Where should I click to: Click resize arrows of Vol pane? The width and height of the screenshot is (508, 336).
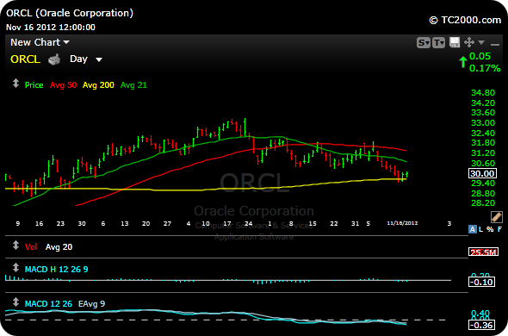(15, 246)
